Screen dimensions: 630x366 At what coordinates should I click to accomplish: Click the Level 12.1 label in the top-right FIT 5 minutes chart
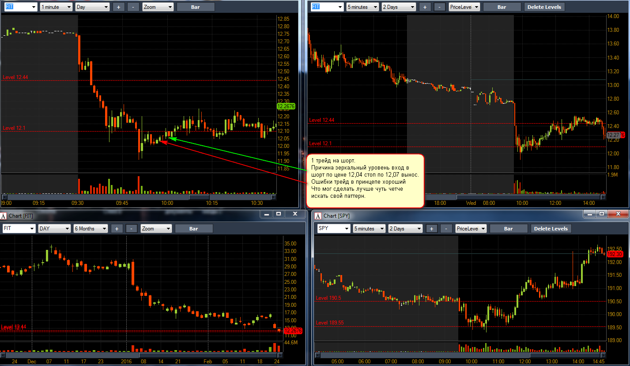[320, 143]
